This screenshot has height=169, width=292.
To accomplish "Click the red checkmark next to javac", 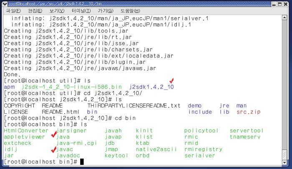I will pyautogui.click(x=53, y=149).
